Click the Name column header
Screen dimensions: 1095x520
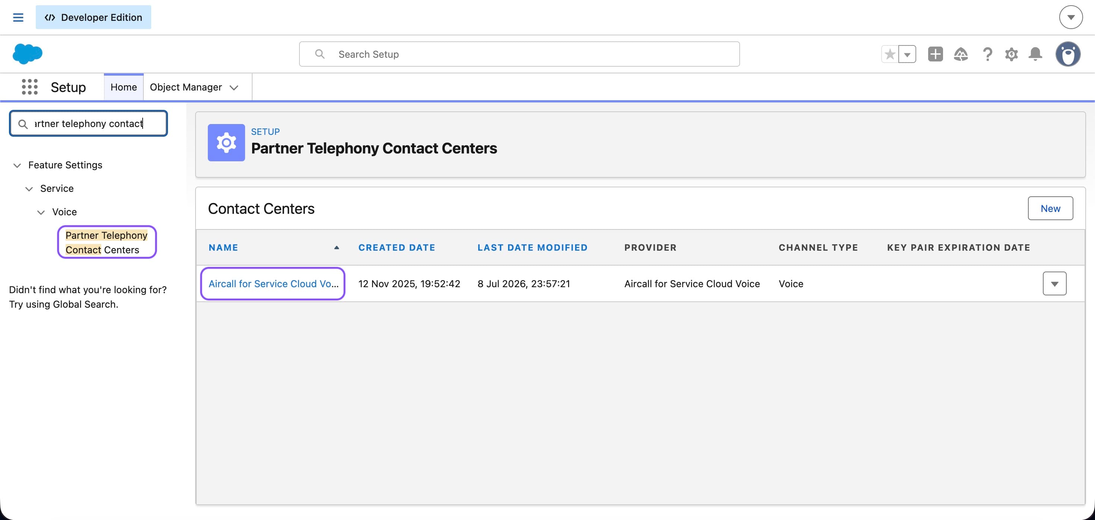click(x=223, y=247)
